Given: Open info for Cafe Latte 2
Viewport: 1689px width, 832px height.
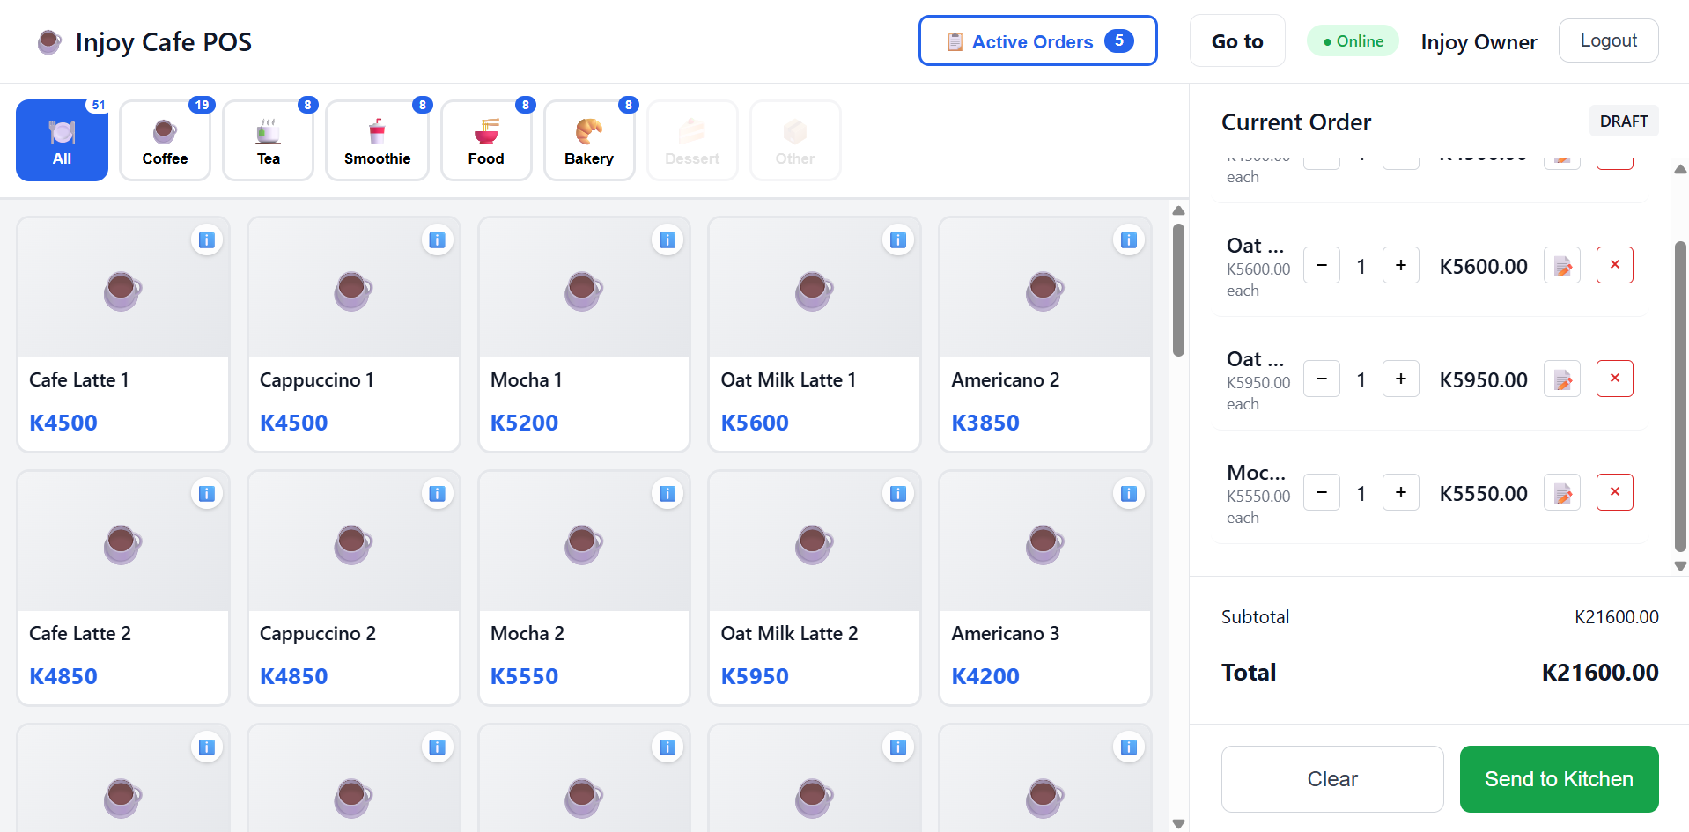Looking at the screenshot, I should click(207, 493).
